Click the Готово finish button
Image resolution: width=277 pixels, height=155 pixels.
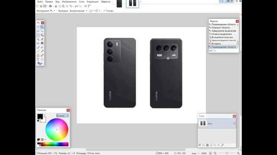click(108, 11)
